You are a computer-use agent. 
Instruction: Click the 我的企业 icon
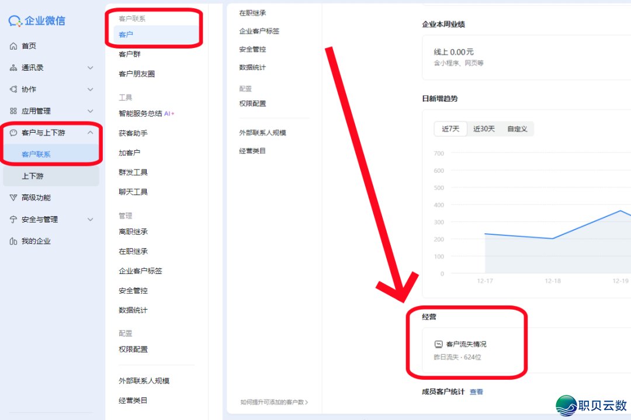(x=13, y=241)
